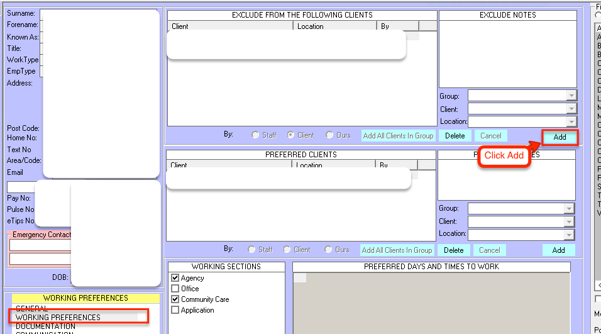This screenshot has height=334, width=601.
Task: Tick the Application working section checkbox
Action: (175, 310)
